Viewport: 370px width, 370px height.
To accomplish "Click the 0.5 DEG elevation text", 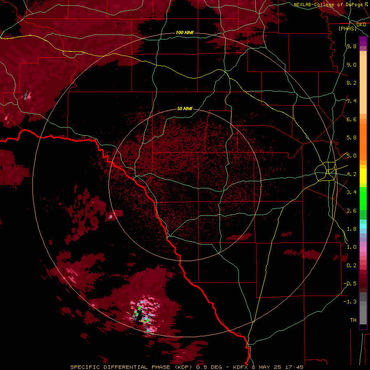I will coord(209,367).
